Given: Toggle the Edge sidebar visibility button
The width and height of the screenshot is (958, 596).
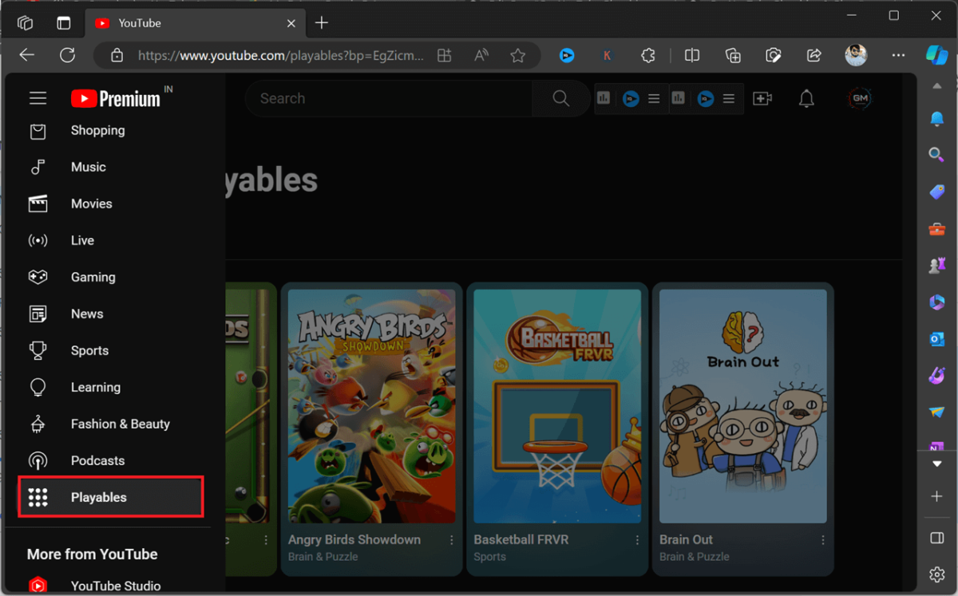Looking at the screenshot, I should click(x=937, y=539).
